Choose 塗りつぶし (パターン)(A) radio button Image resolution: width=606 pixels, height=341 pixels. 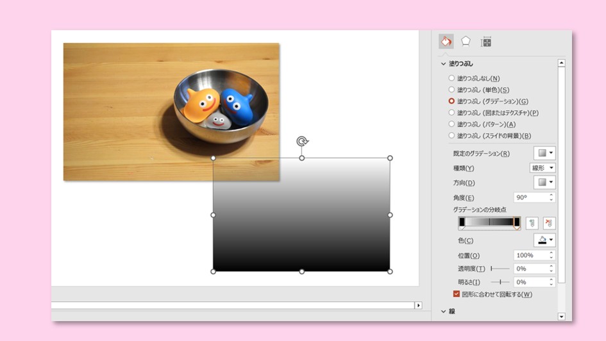(x=451, y=124)
